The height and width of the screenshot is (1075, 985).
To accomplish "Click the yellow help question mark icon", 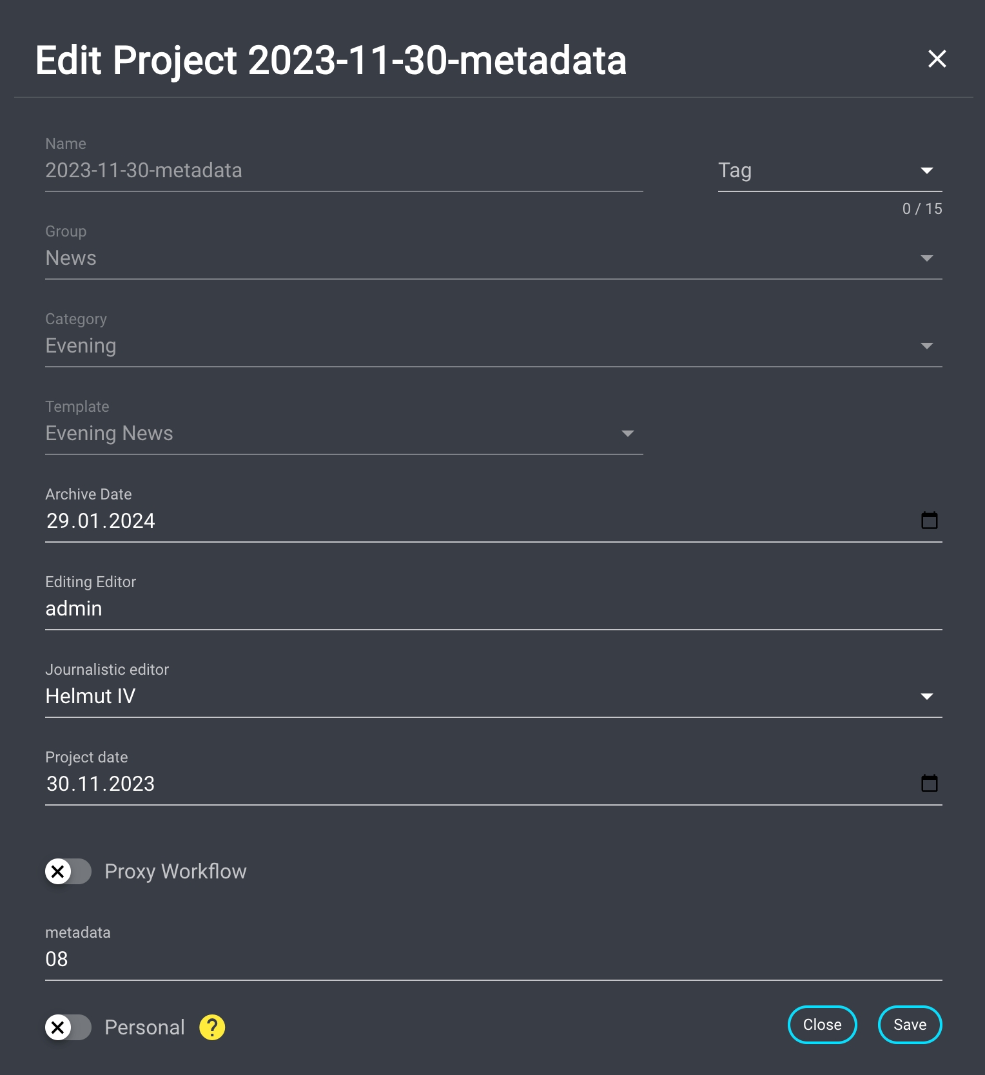I will pos(212,1027).
